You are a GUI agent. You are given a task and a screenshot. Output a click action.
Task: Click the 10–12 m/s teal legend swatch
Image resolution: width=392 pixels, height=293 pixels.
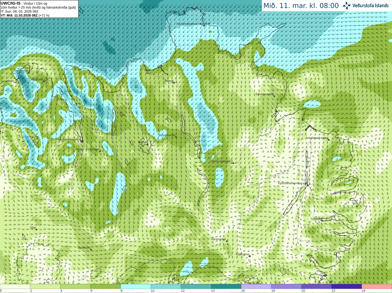click(166, 286)
